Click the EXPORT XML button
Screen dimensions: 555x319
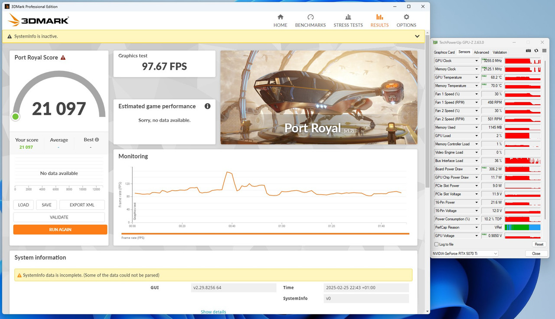click(x=82, y=205)
